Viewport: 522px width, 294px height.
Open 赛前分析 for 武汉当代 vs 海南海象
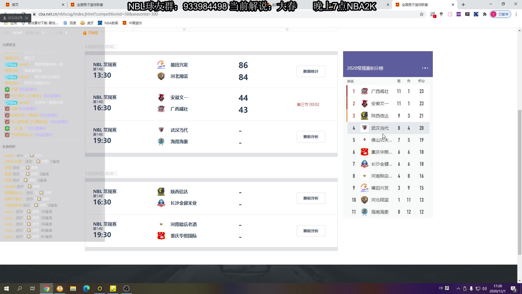click(311, 137)
